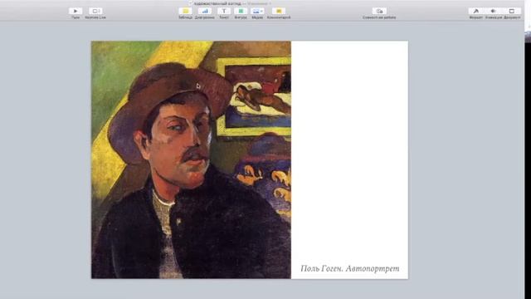This screenshot has height=299, width=531.
Task: Insert a table using Таблица button
Action: (x=185, y=11)
